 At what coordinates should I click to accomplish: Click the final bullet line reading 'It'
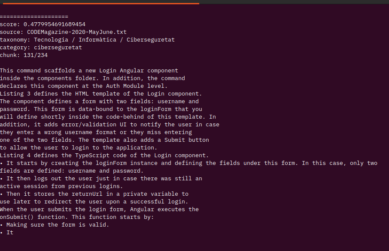(7, 232)
